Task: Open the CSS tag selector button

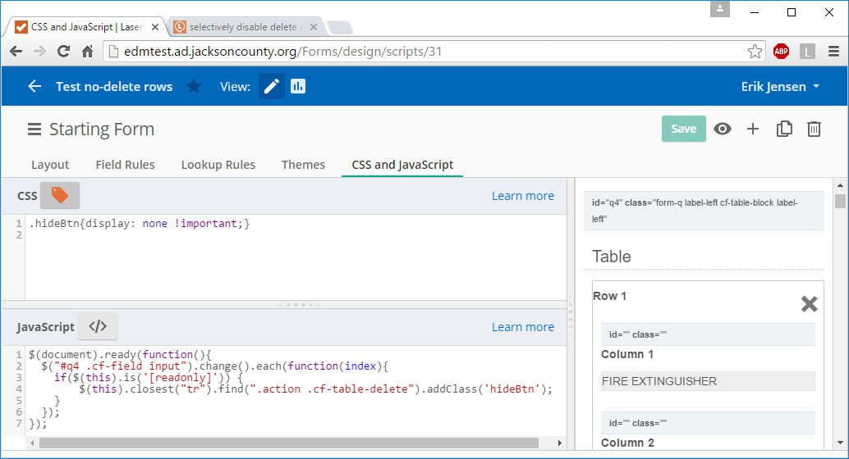Action: pyautogui.click(x=60, y=195)
